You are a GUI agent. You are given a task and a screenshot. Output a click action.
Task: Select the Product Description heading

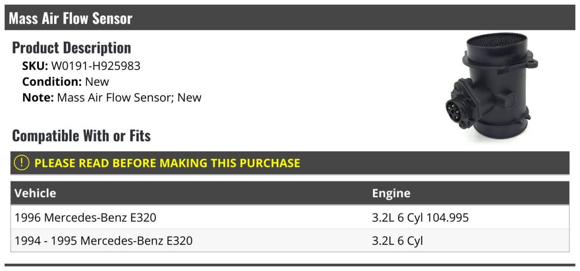[72, 48]
